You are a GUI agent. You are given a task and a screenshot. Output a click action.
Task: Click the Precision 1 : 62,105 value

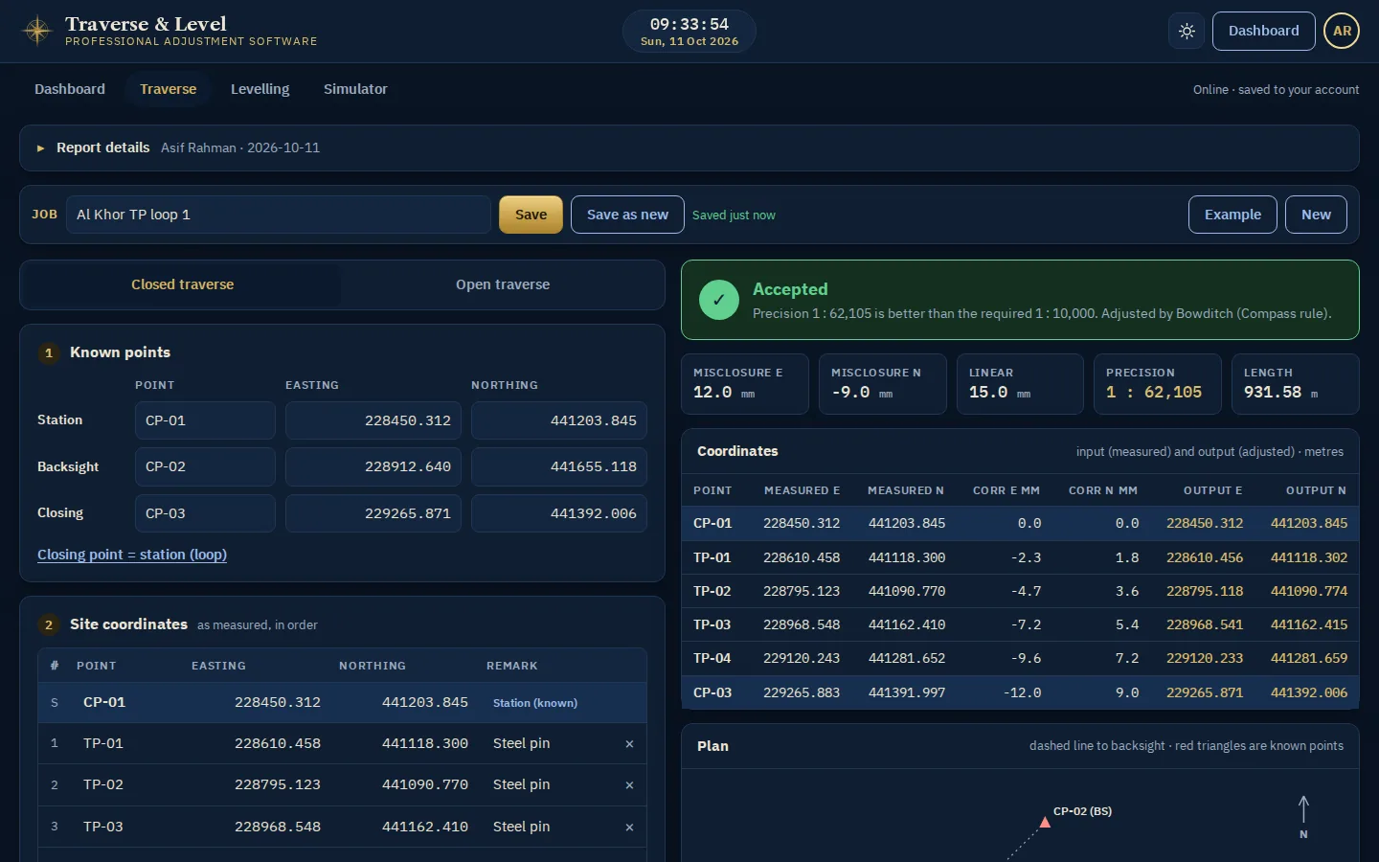tap(1154, 392)
